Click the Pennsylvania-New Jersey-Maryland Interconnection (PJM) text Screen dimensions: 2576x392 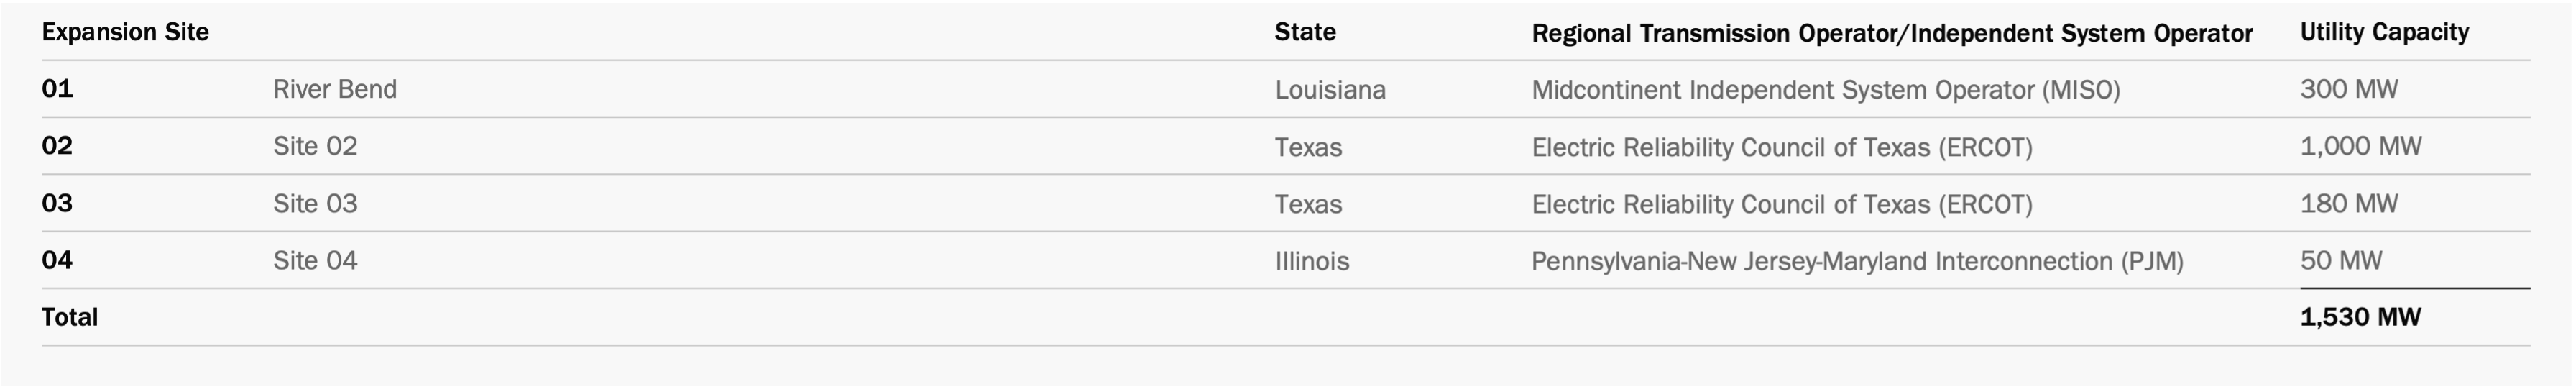pyautogui.click(x=1857, y=261)
